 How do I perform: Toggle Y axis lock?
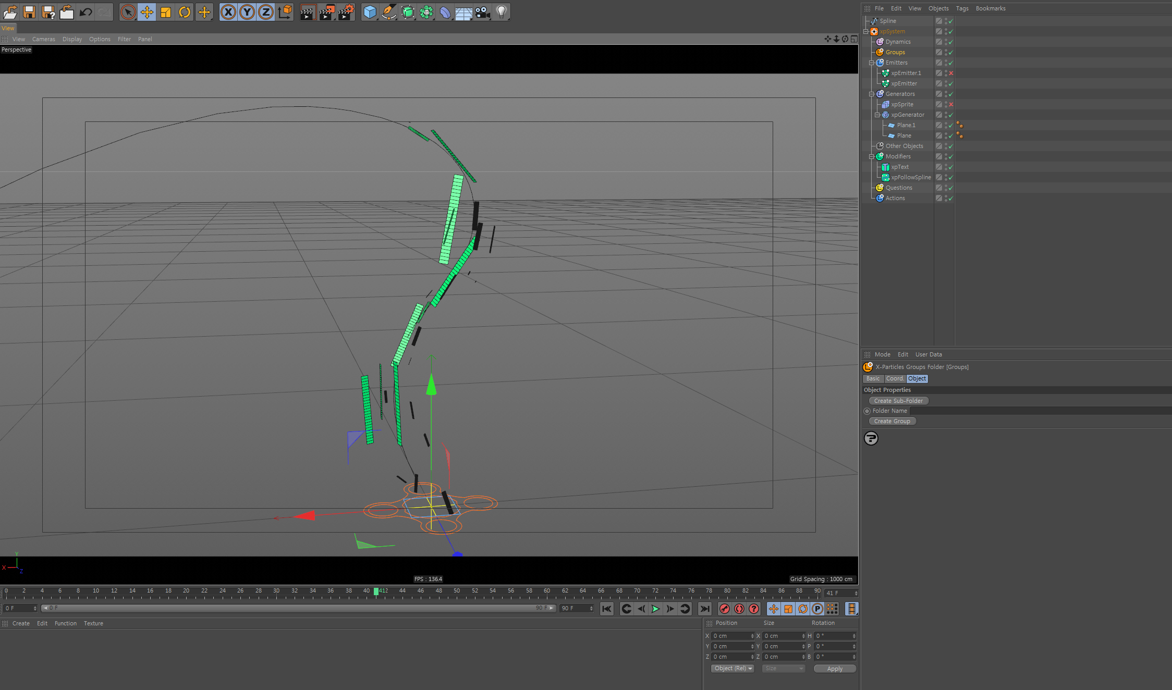point(247,11)
